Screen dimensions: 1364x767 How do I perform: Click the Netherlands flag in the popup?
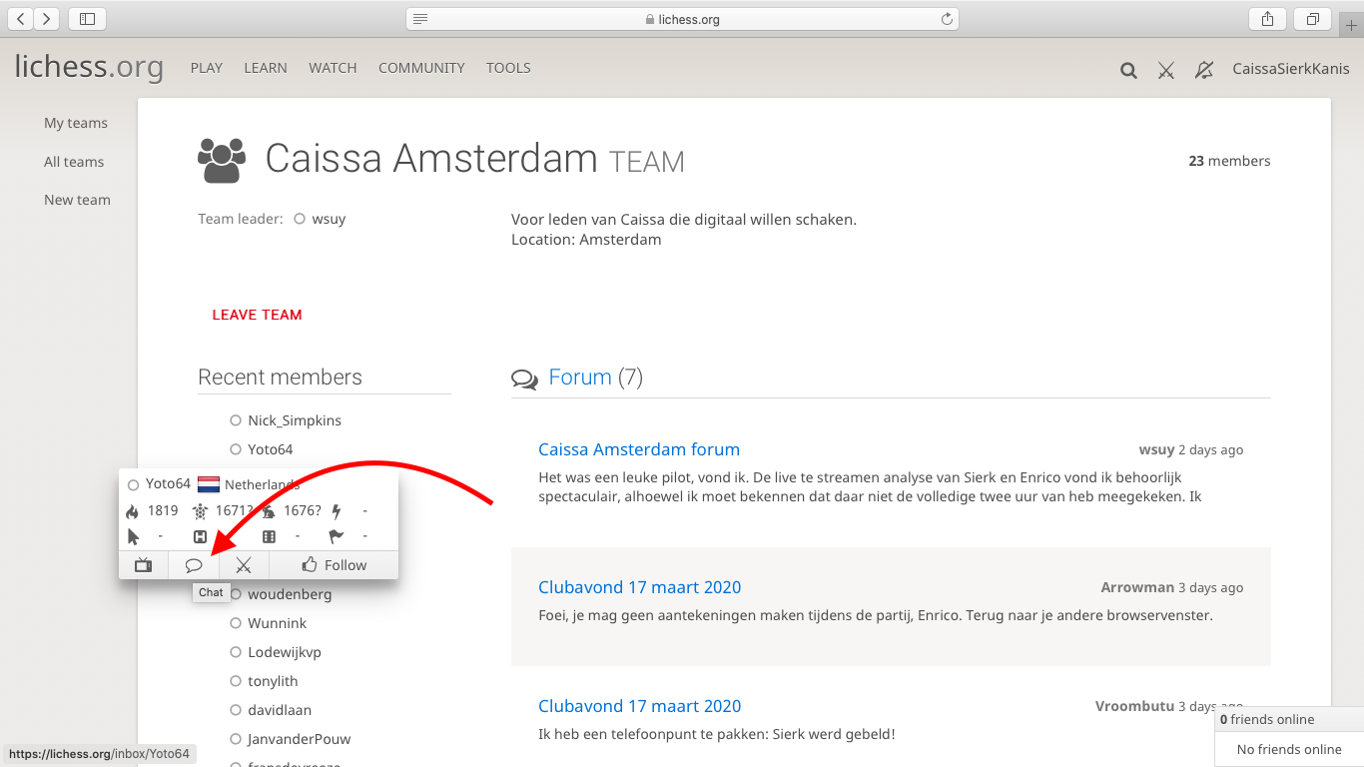[209, 484]
